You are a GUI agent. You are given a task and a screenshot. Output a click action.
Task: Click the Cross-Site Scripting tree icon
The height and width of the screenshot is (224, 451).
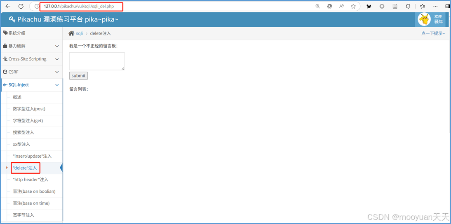tap(5, 59)
